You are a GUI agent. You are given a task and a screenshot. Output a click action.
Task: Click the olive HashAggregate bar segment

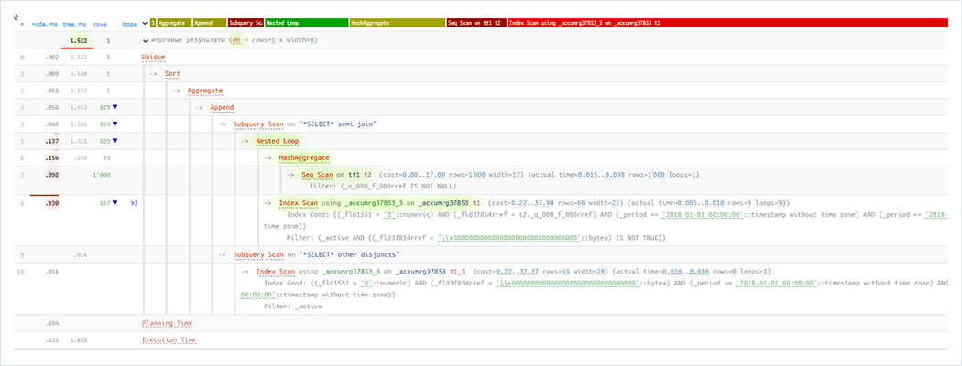(x=395, y=21)
